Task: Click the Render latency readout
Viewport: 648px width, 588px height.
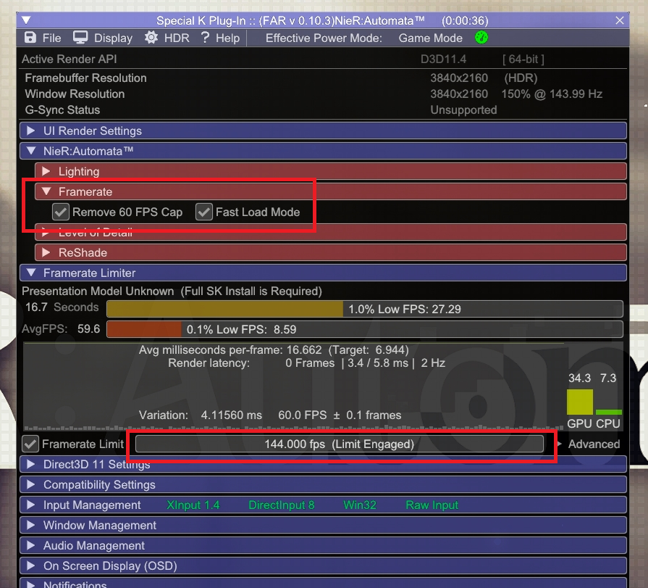Action: point(306,363)
